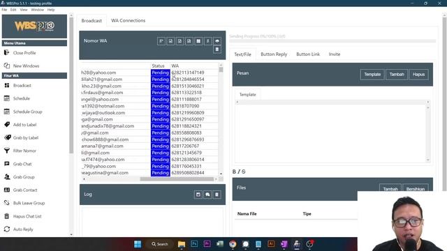Select the Button Link tab
The width and height of the screenshot is (447, 251).
pyautogui.click(x=308, y=54)
